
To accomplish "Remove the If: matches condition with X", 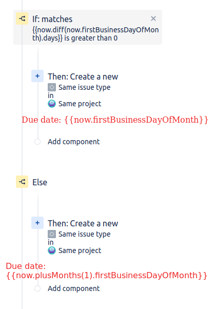I will tap(153, 18).
